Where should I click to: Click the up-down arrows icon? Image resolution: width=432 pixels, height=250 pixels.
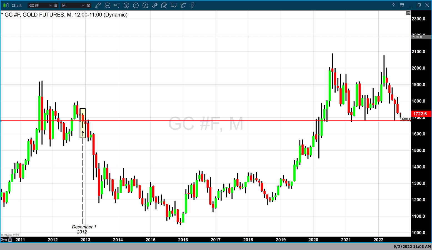(155, 5)
